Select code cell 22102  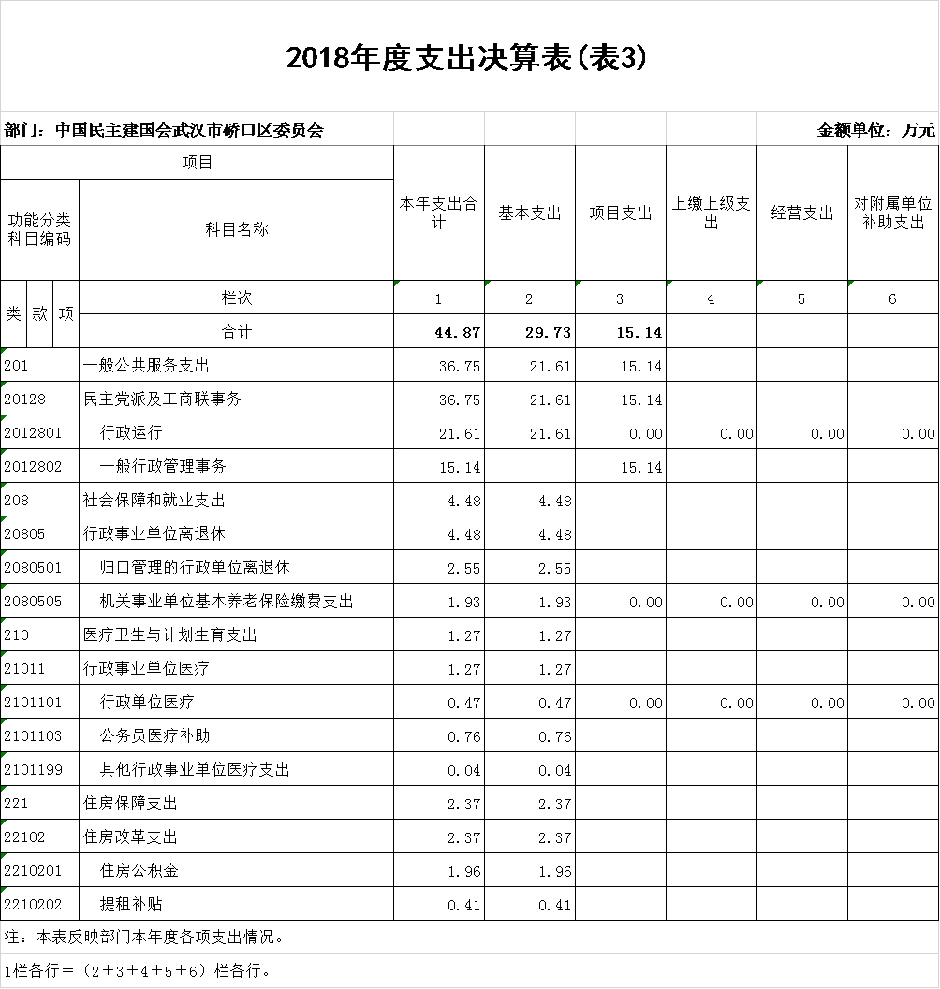pos(39,837)
